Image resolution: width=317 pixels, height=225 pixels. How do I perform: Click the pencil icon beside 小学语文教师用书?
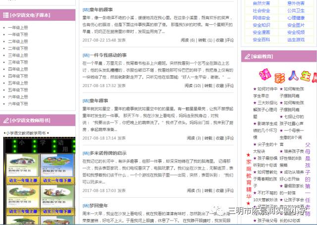pyautogui.click(x=6, y=121)
